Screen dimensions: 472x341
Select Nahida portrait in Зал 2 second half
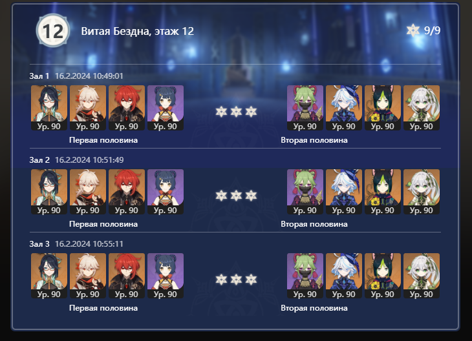pyautogui.click(x=422, y=192)
